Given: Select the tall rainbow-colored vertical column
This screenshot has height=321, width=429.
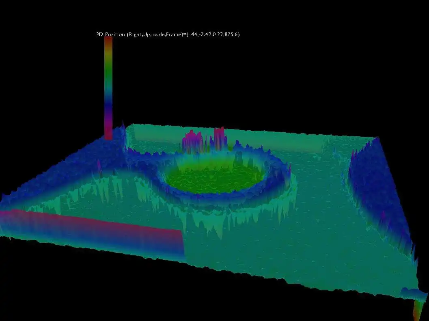Looking at the screenshot, I should [x=108, y=88].
